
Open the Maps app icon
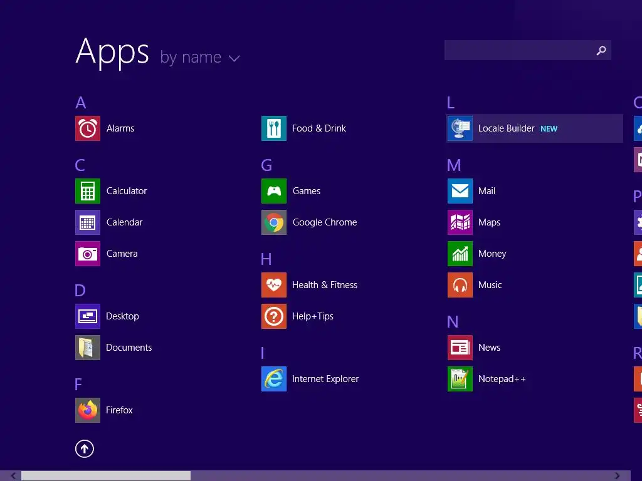[460, 222]
